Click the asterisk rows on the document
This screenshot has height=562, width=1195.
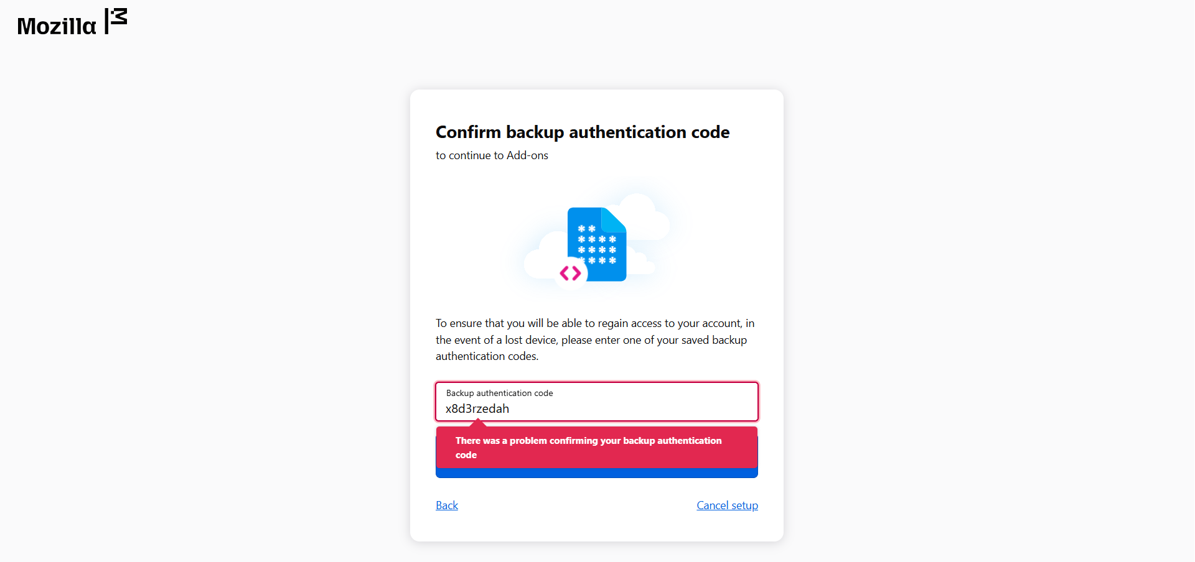coord(597,244)
